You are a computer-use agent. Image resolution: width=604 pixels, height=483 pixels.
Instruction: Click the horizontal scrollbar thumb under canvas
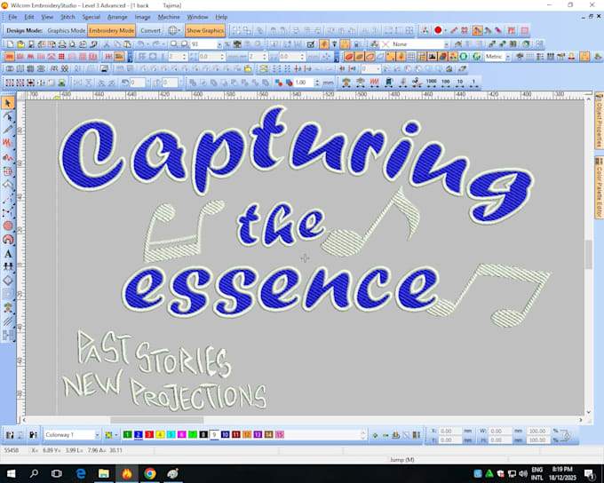click(157, 420)
